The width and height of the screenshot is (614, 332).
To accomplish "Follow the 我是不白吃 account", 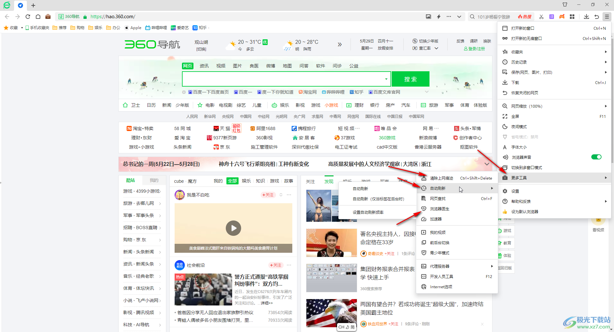I will click(x=268, y=195).
